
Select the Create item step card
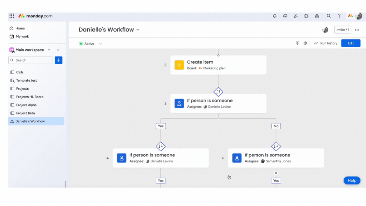pos(218,65)
